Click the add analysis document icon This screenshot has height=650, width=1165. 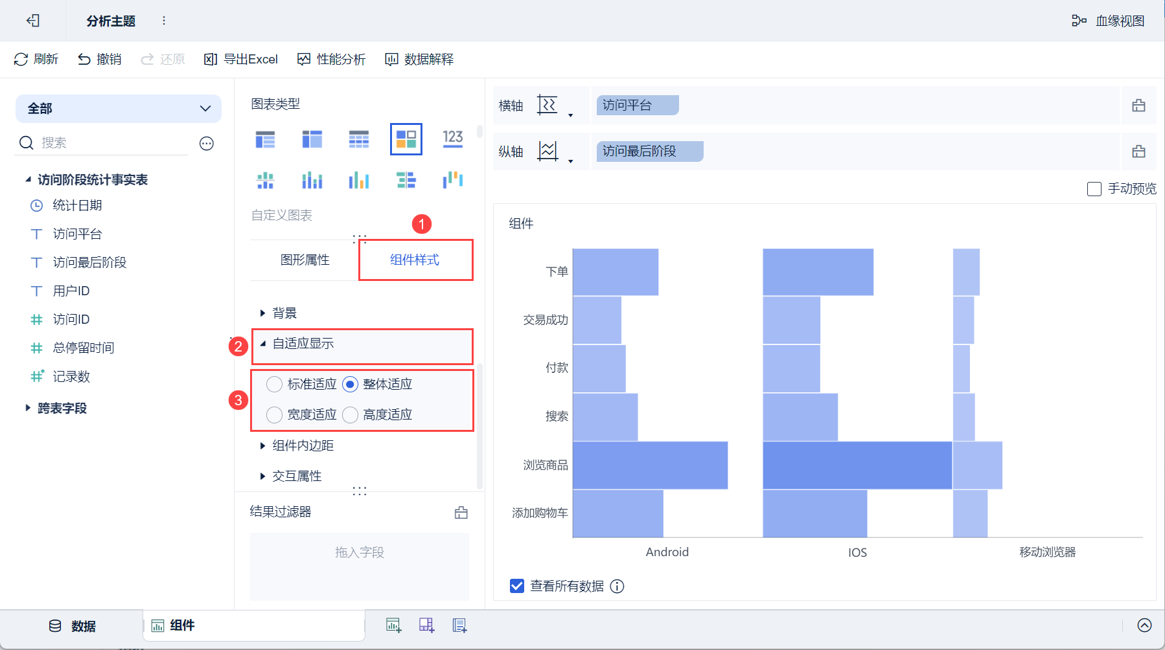(x=459, y=625)
